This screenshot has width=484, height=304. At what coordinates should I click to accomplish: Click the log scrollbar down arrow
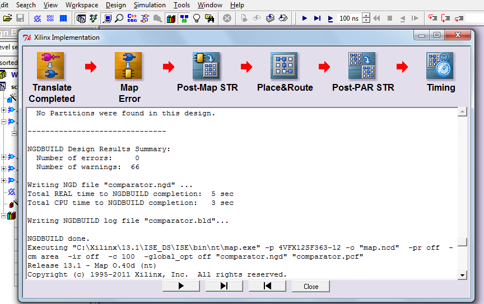pos(462,275)
